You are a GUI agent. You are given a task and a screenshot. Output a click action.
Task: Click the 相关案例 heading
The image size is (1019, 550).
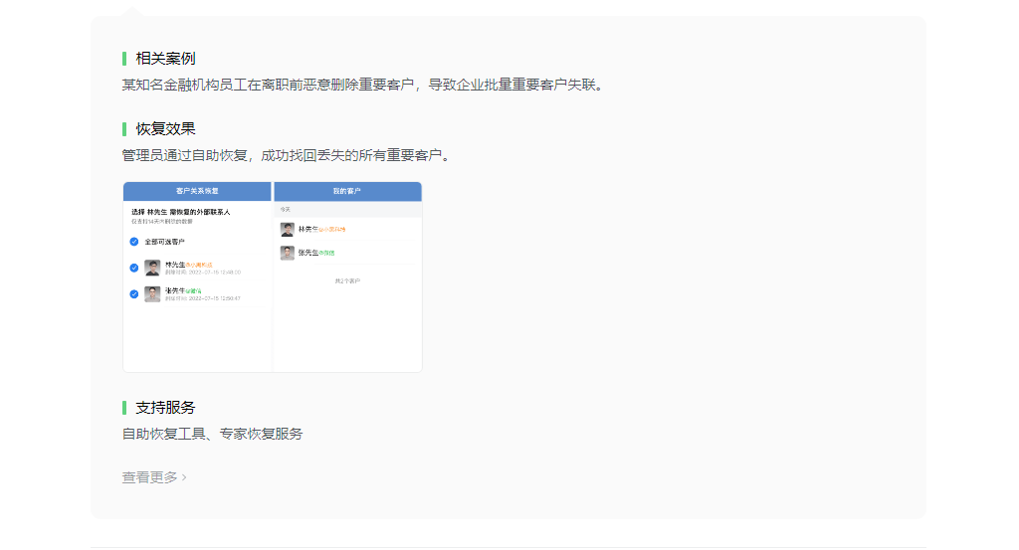tap(165, 59)
